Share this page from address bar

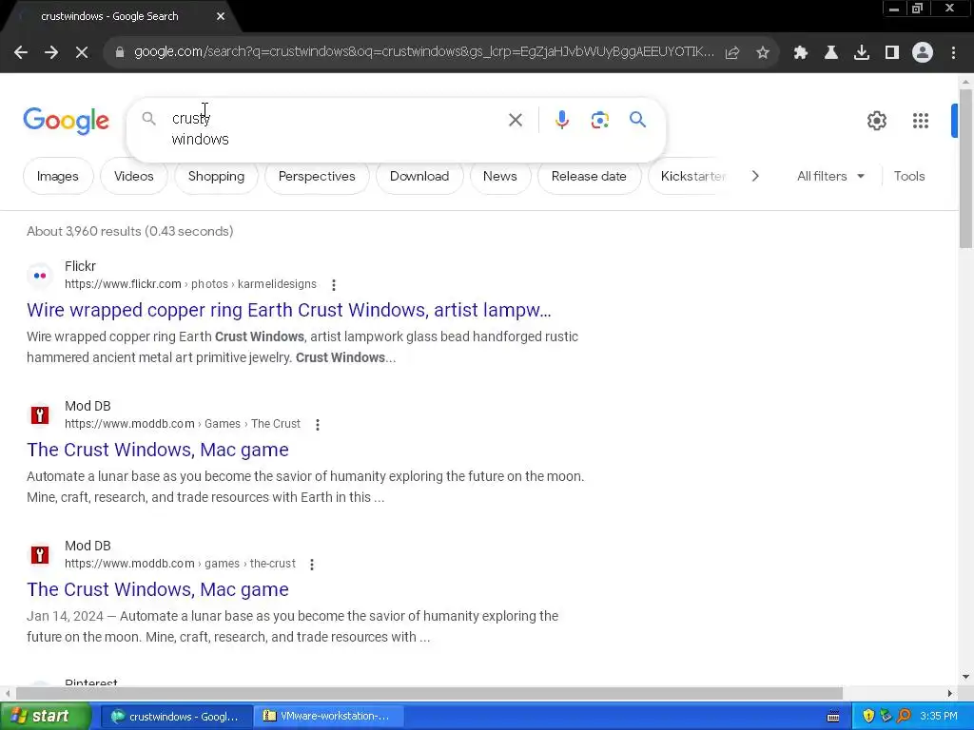[732, 53]
